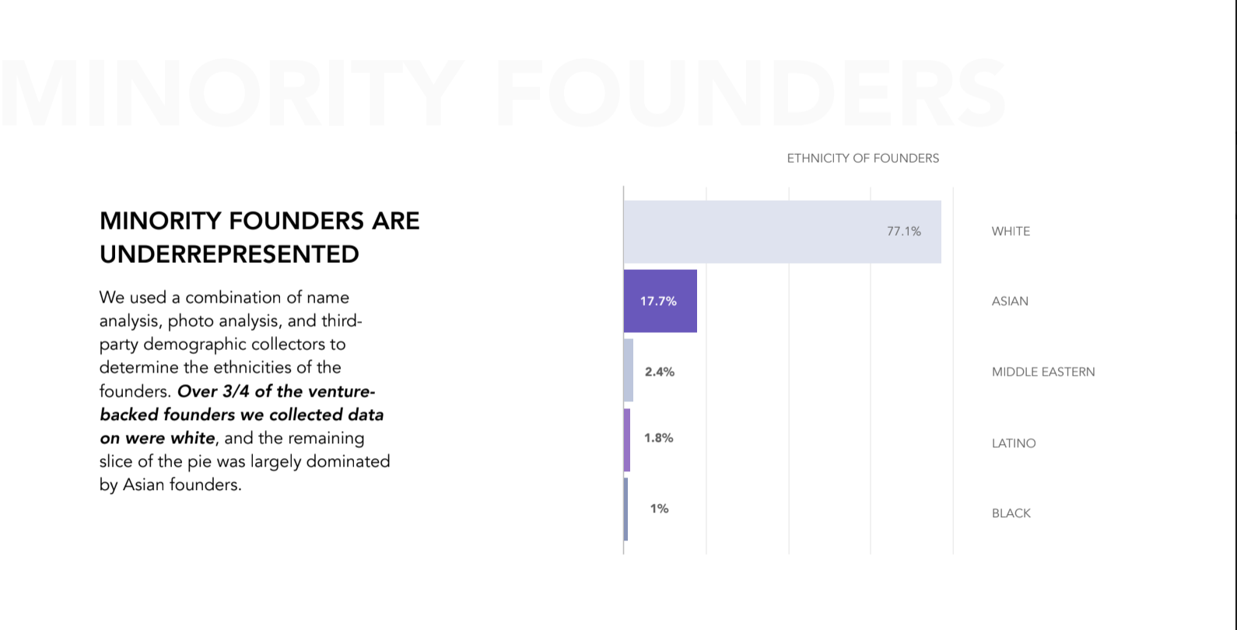Click the "Minority Founders Are Underrepresented" heading

point(259,237)
